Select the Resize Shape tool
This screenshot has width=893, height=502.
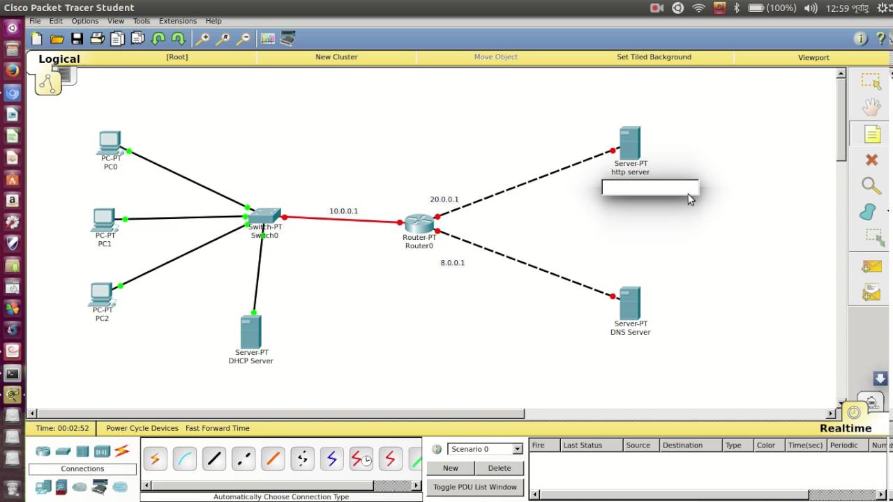click(874, 237)
